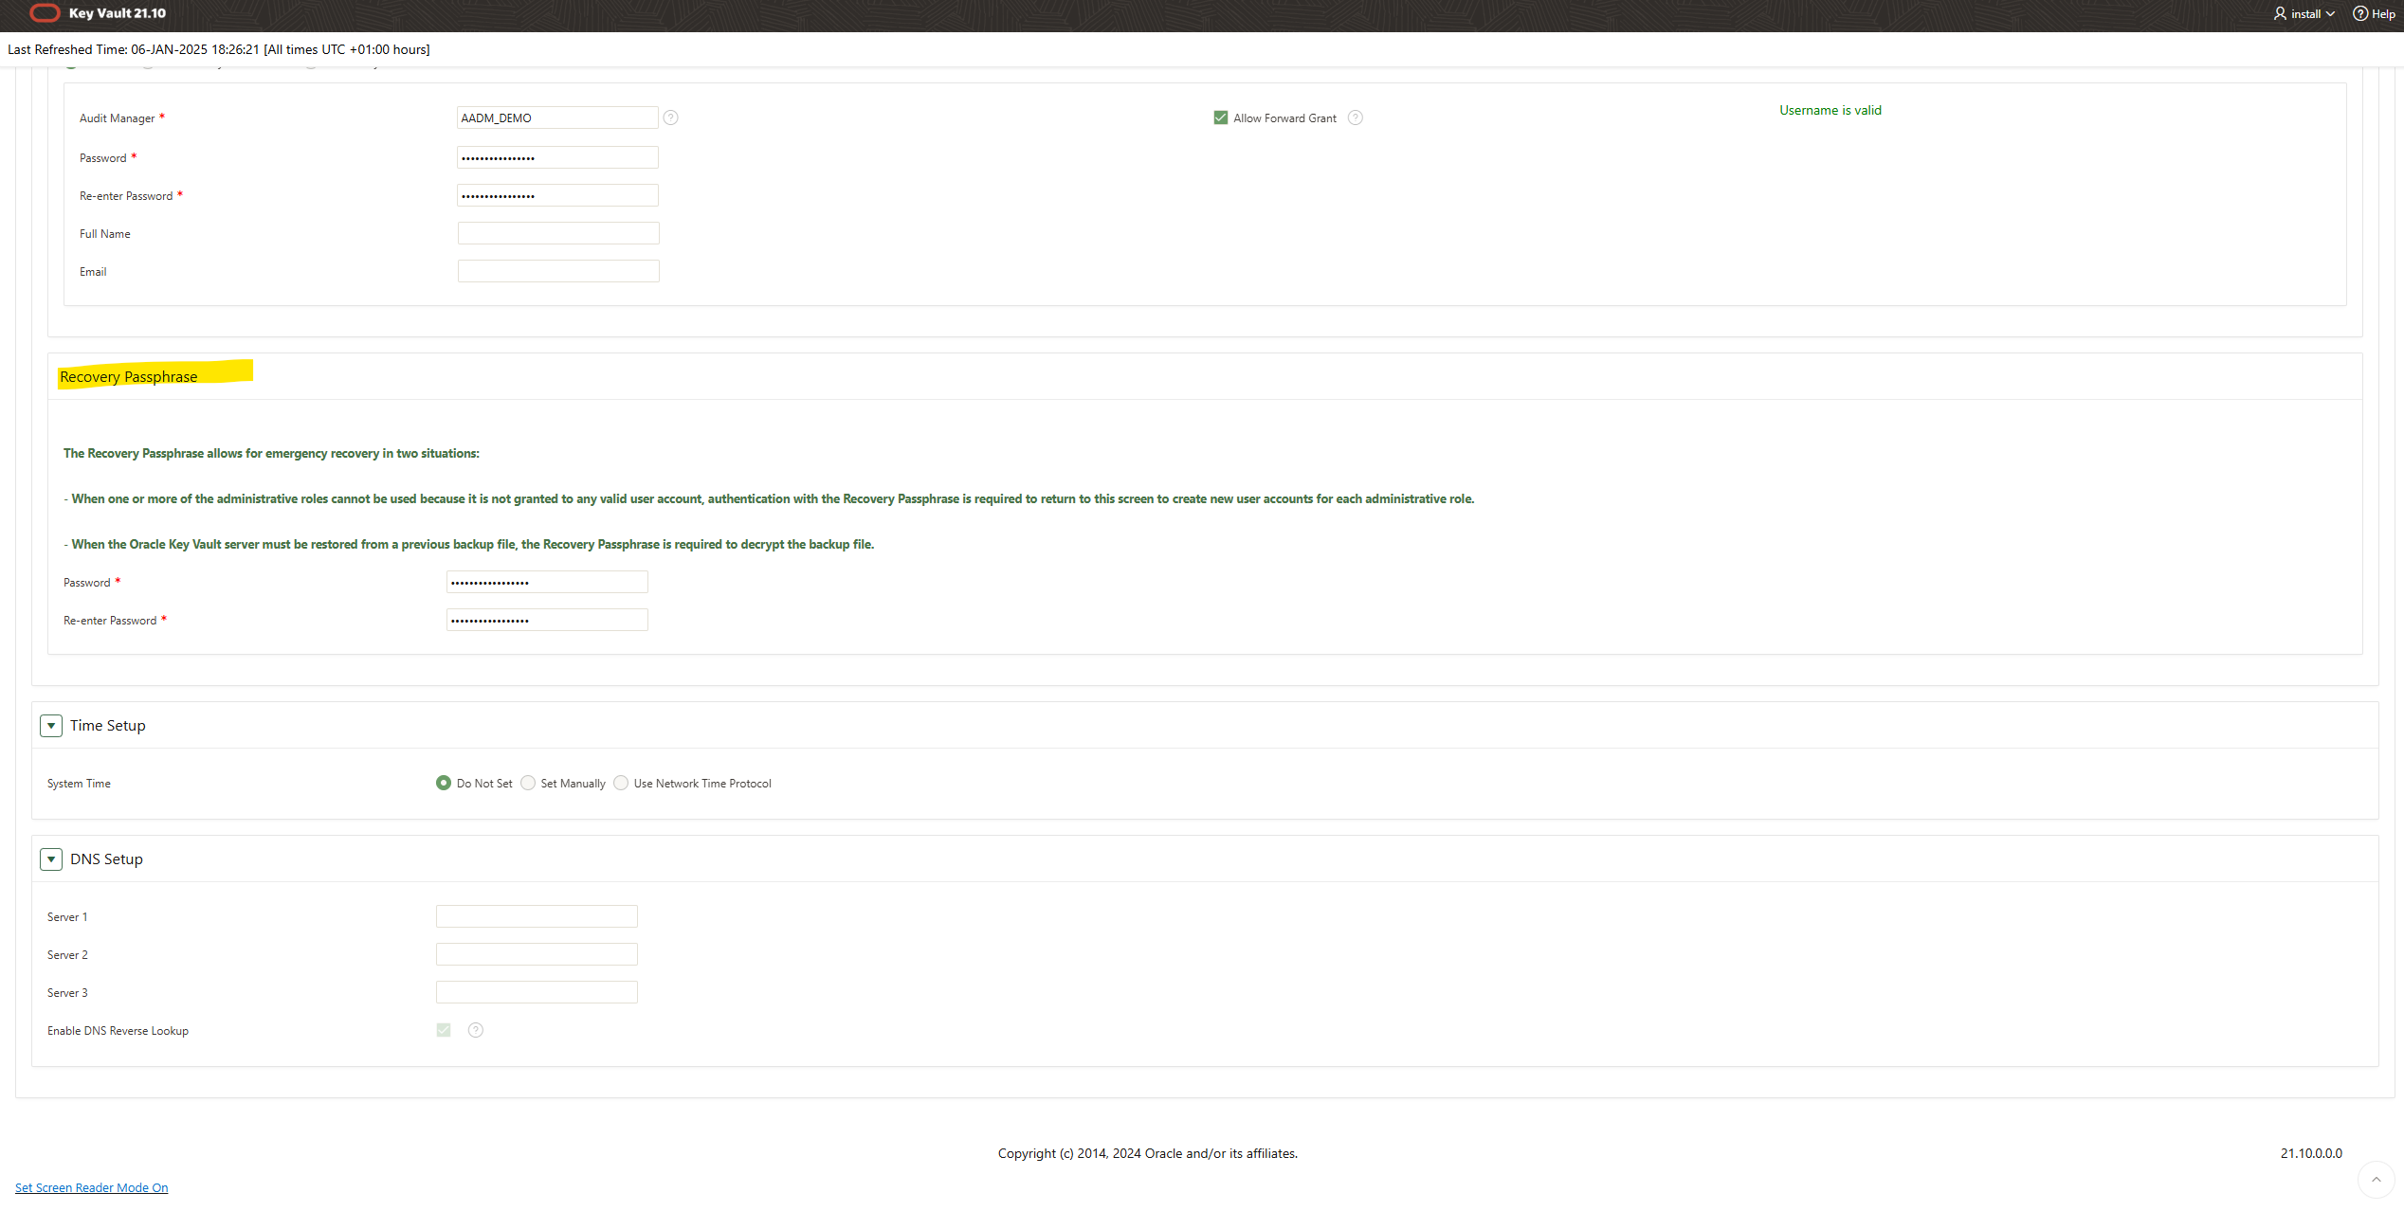Click Set Screen Reader Mode On link
The width and height of the screenshot is (2404, 1211).
[x=91, y=1187]
